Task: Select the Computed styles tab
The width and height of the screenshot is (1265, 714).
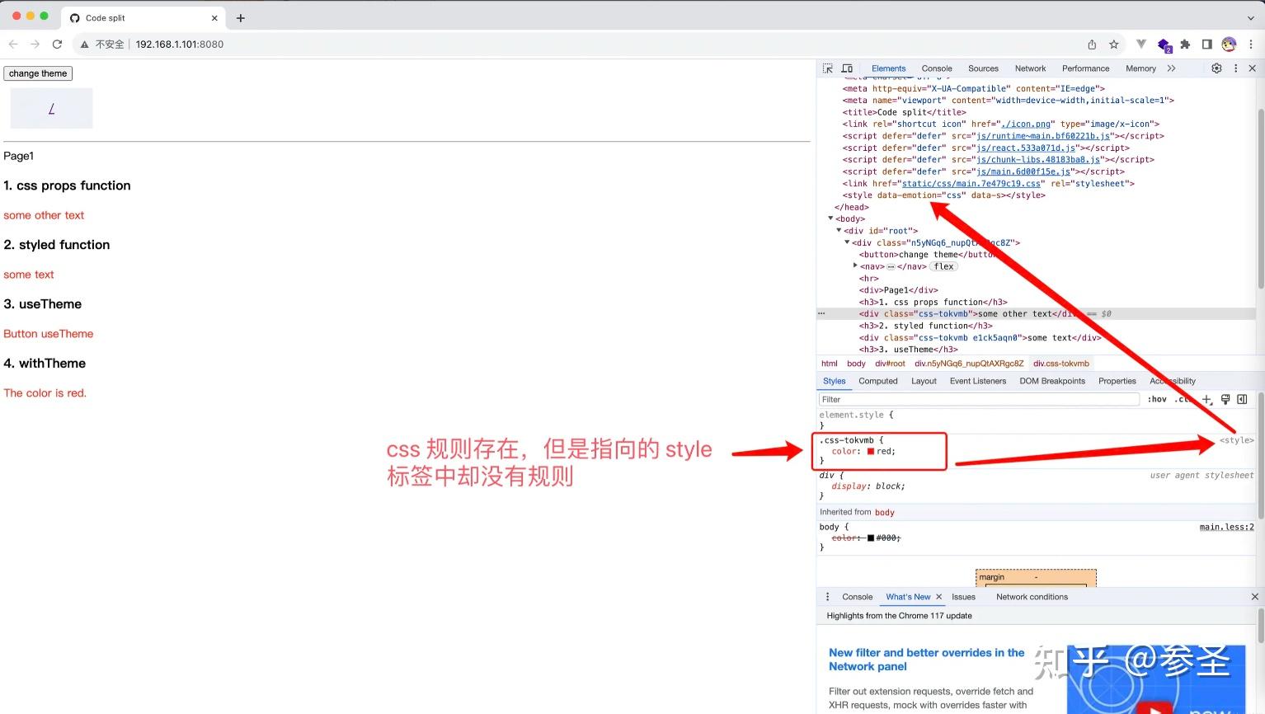Action: click(x=878, y=381)
